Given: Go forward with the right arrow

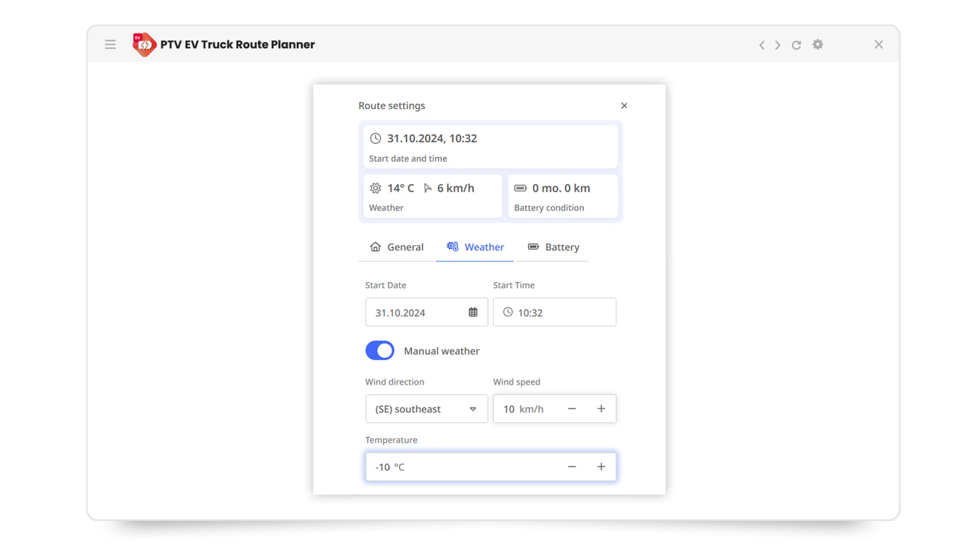Looking at the screenshot, I should pyautogui.click(x=777, y=45).
